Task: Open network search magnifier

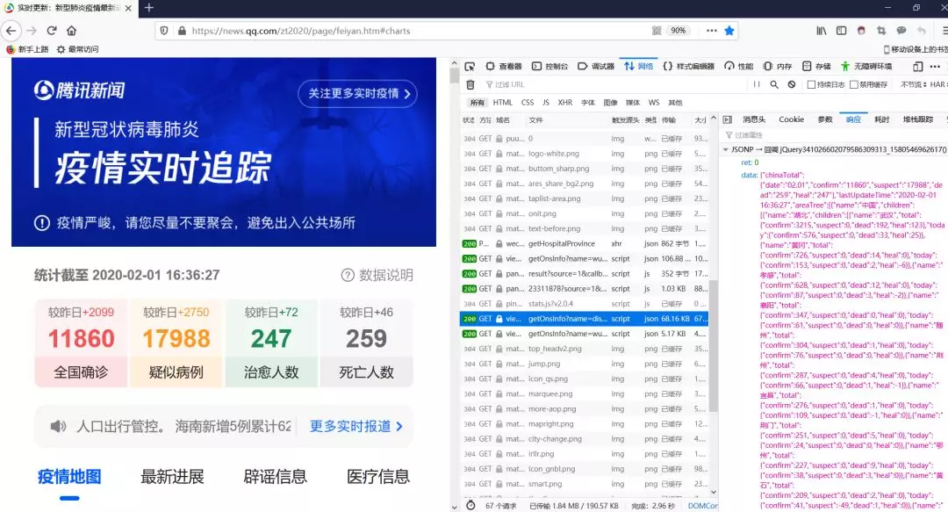Action: 774,84
